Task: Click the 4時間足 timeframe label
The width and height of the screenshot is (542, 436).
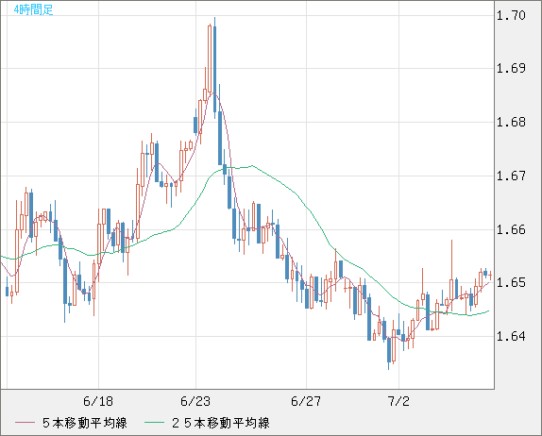Action: pyautogui.click(x=34, y=9)
